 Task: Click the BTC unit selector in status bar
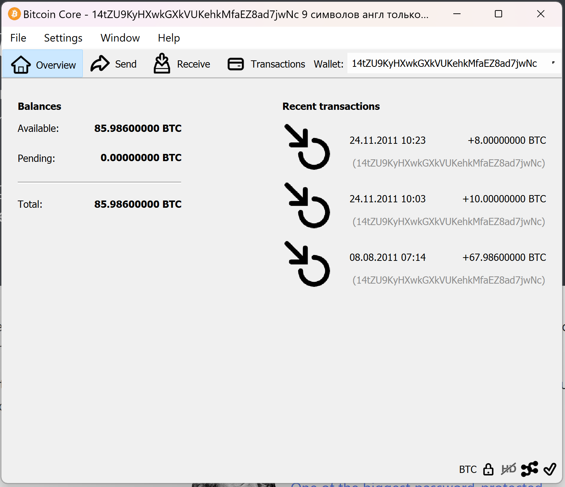tap(468, 469)
